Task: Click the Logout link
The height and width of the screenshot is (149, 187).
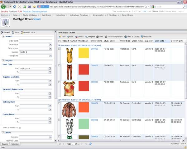Action: pyautogui.click(x=180, y=11)
